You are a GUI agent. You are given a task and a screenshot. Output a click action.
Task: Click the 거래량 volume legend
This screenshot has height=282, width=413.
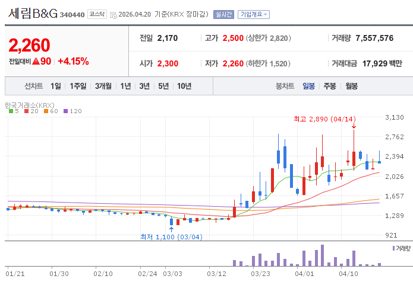(401, 248)
